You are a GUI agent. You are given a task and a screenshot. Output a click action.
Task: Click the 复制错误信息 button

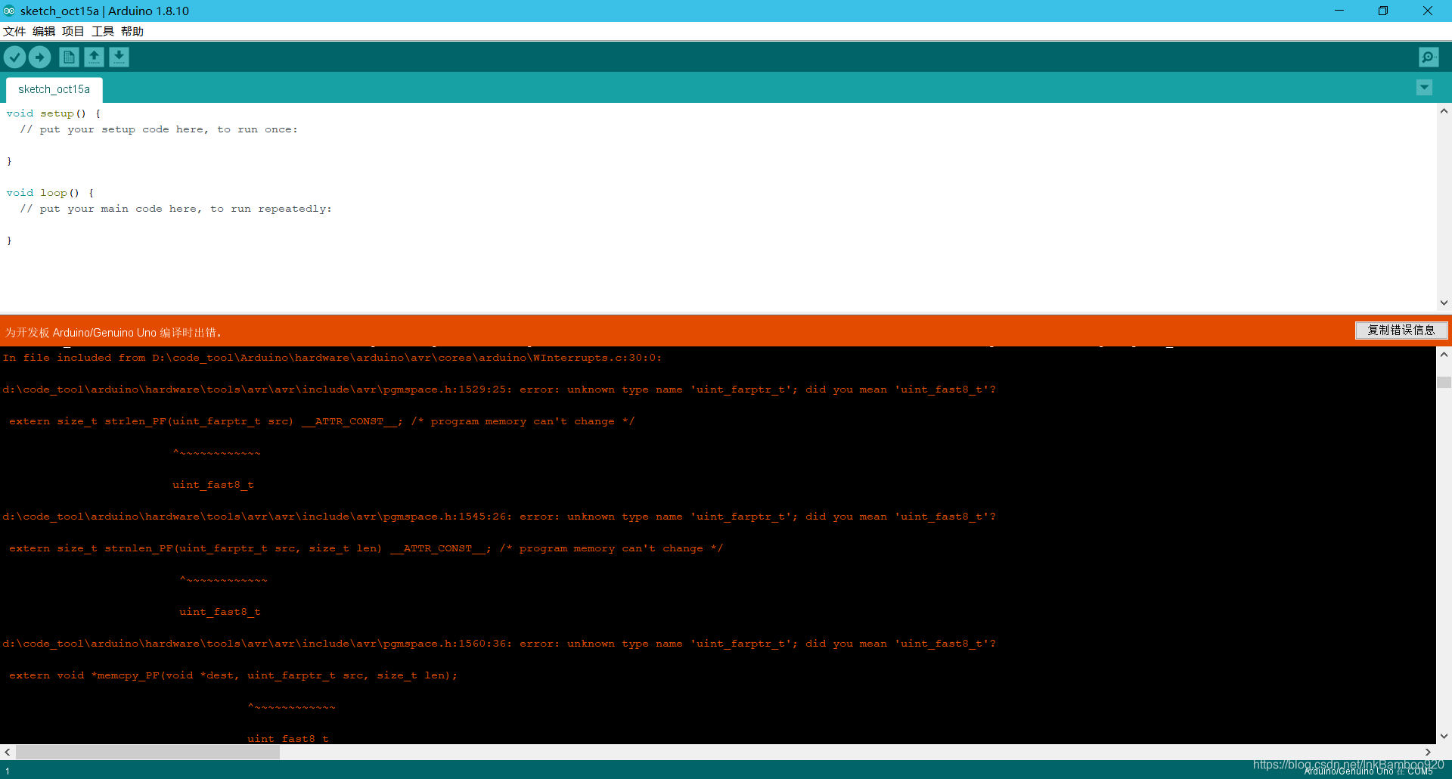click(x=1401, y=331)
